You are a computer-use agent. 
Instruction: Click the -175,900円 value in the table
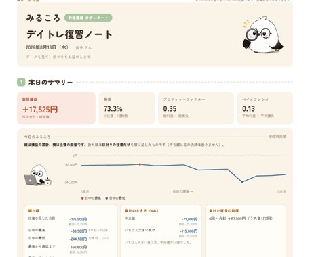pos(78,219)
